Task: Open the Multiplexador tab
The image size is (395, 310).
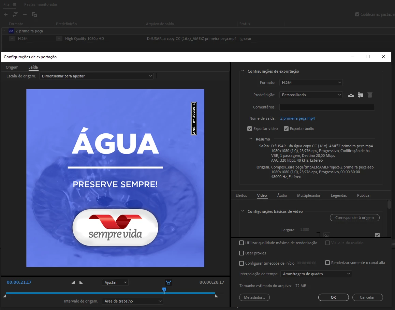Action: 309,195
